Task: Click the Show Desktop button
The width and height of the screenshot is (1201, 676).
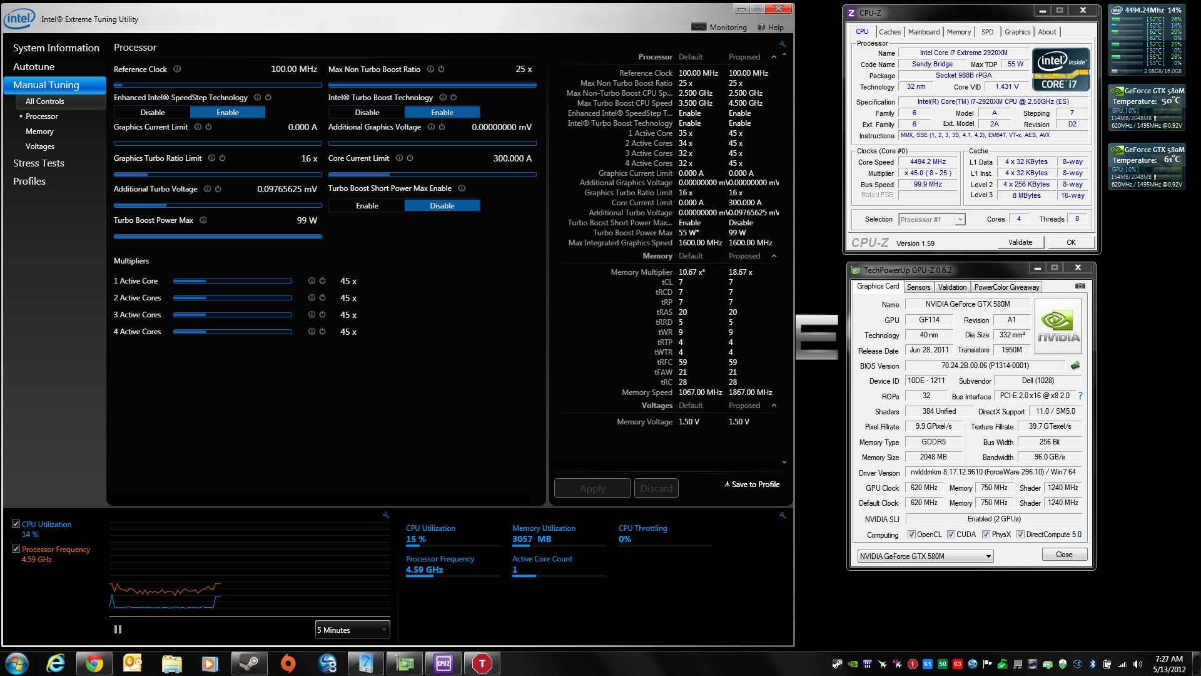Action: (x=1197, y=663)
